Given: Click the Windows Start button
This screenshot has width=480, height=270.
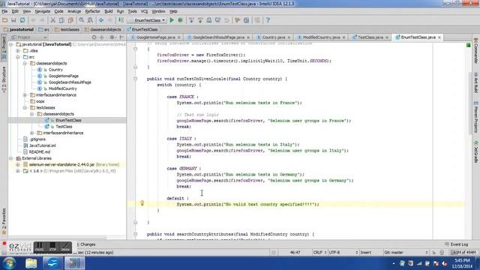Looking at the screenshot, I should tap(9, 263).
